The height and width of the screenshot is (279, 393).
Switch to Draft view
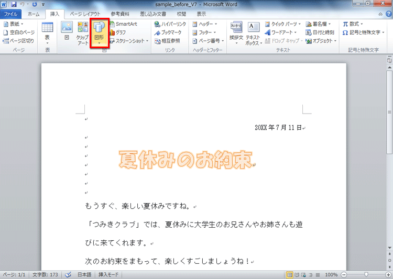pos(318,275)
